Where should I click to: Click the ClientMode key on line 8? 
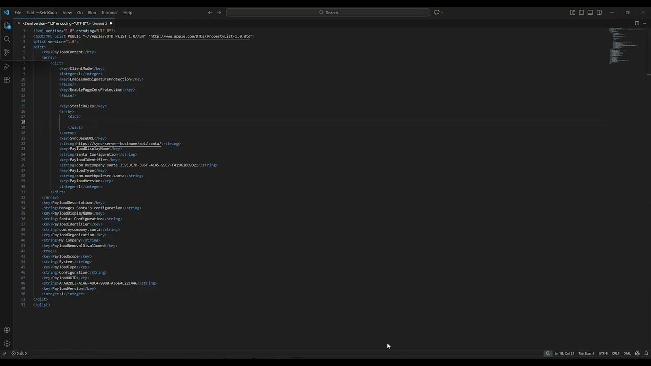(81, 69)
